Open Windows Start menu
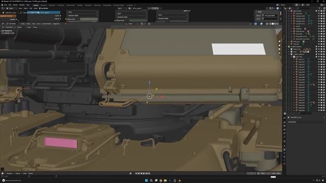The image size is (326, 183). point(146,180)
